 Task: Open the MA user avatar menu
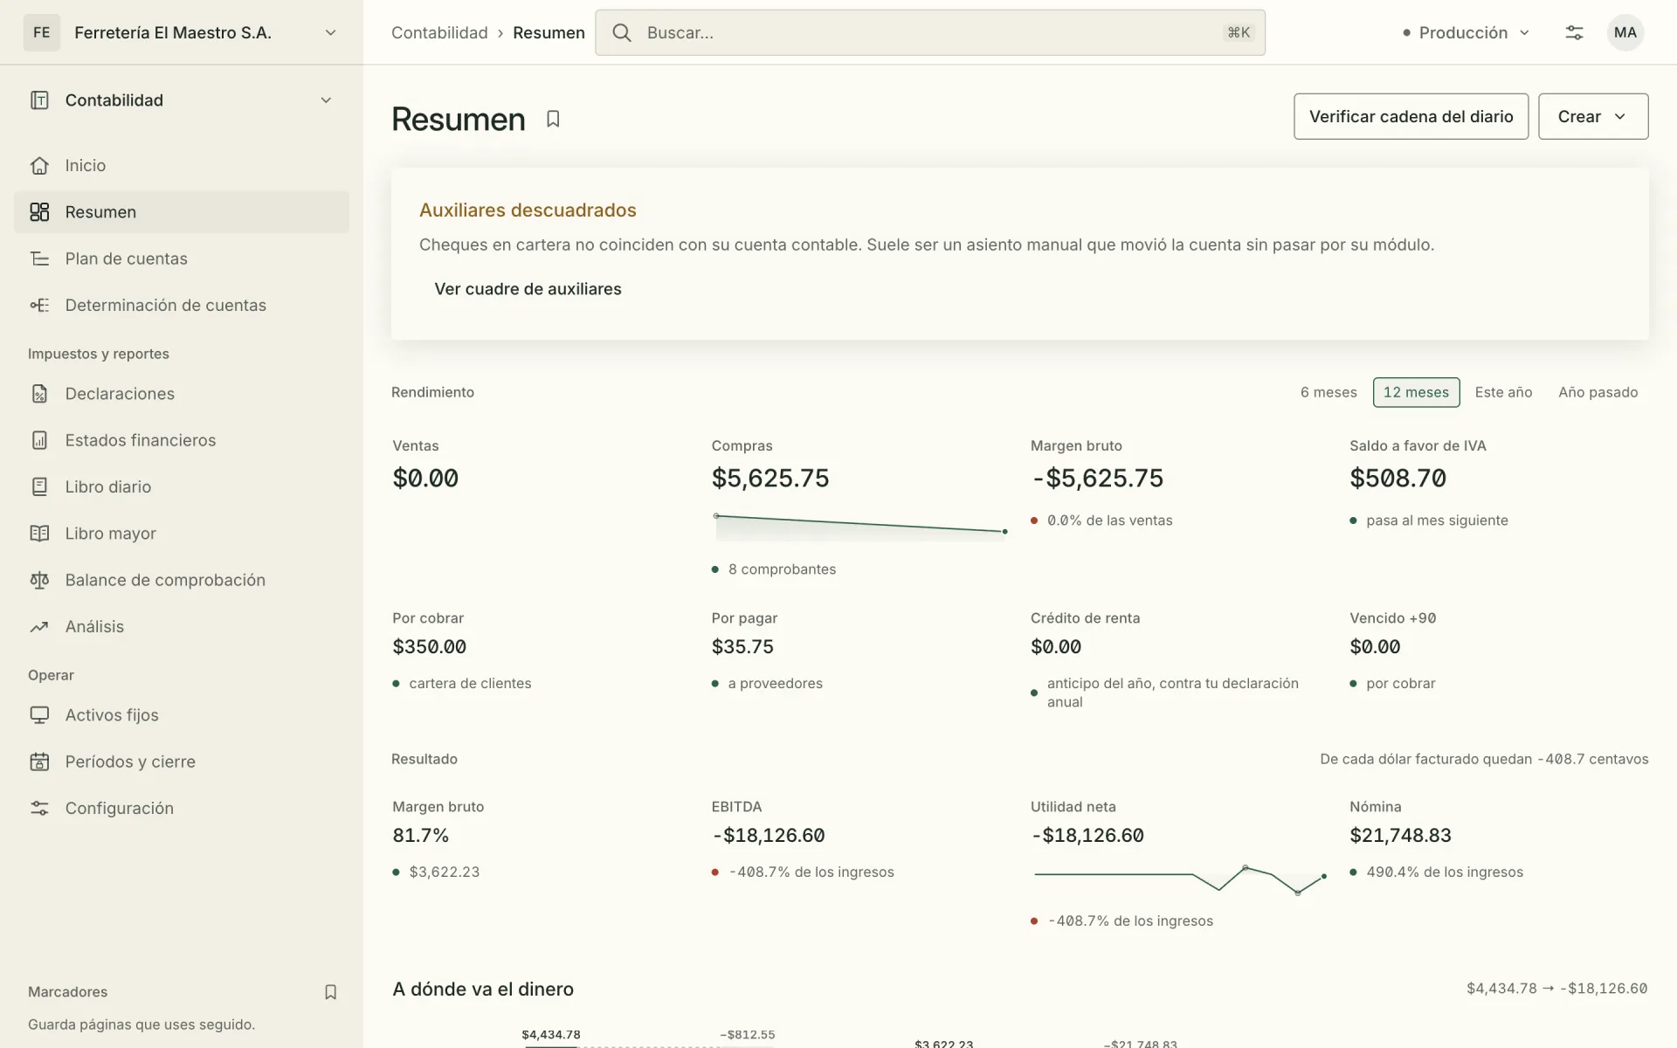(x=1625, y=32)
